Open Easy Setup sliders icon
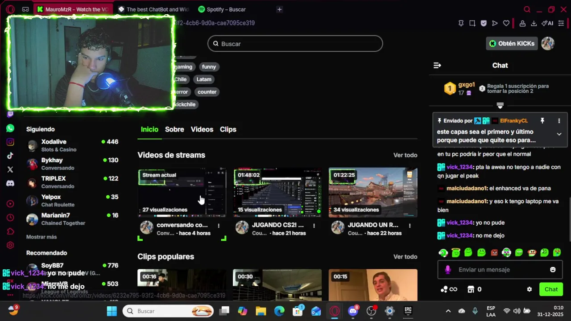 (x=561, y=23)
